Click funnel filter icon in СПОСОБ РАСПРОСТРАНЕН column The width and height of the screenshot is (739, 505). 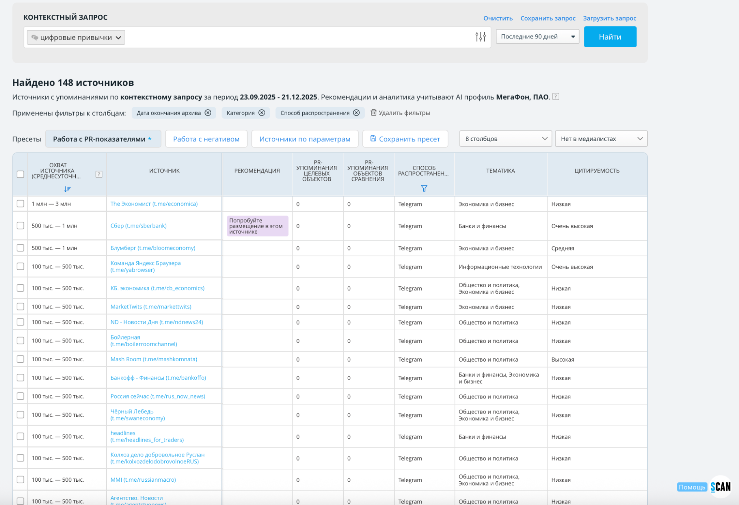(x=424, y=188)
